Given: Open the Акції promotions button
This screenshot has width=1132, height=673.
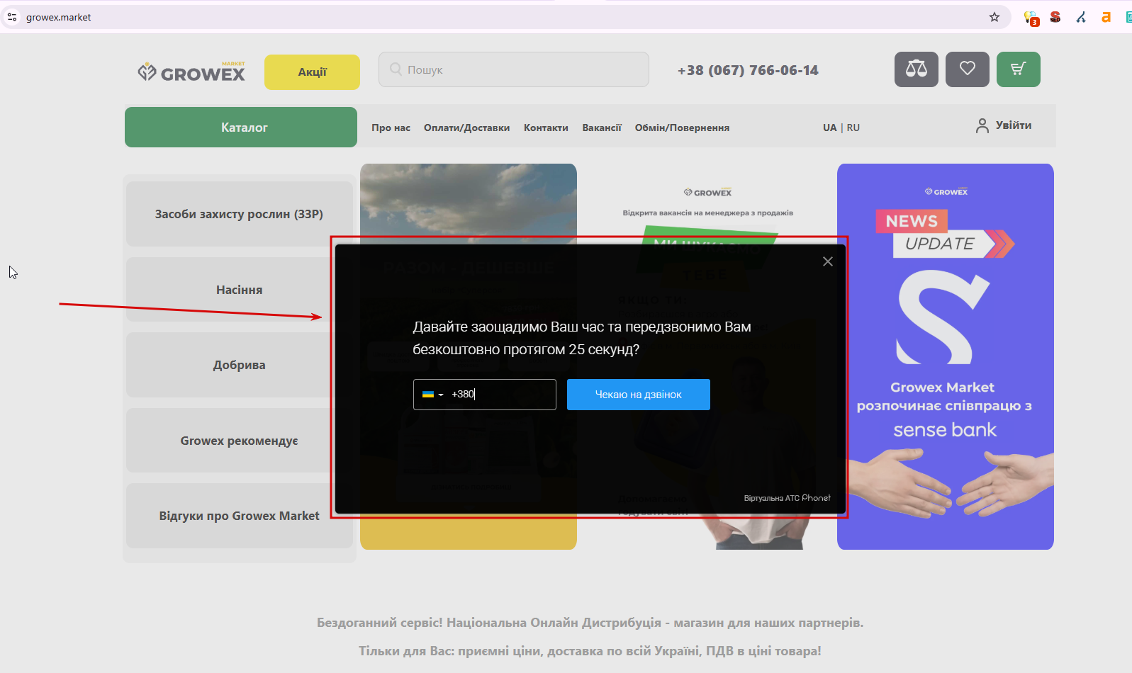Looking at the screenshot, I should coord(312,72).
